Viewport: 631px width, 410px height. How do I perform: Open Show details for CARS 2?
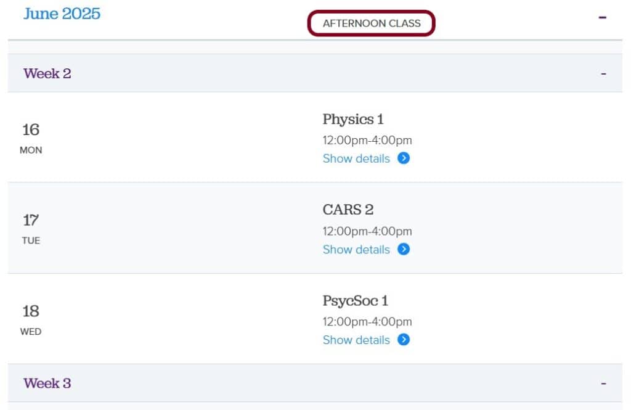pyautogui.click(x=356, y=250)
